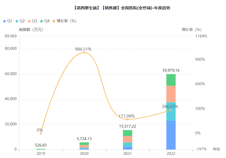
Task: Click the chart title 诺西那生钠 销售额
Action: [121, 8]
